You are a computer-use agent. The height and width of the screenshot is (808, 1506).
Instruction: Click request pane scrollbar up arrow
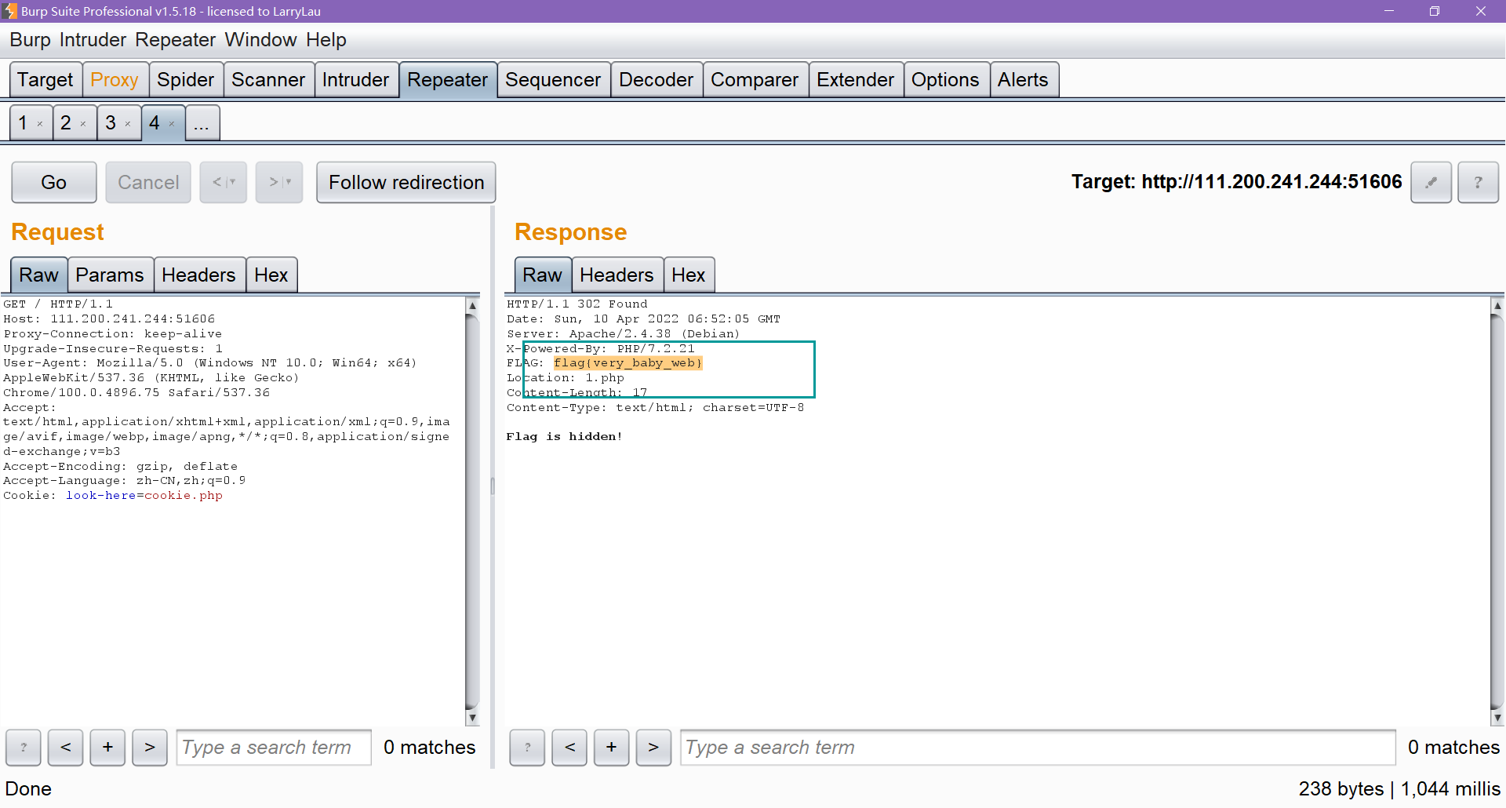pyautogui.click(x=472, y=305)
